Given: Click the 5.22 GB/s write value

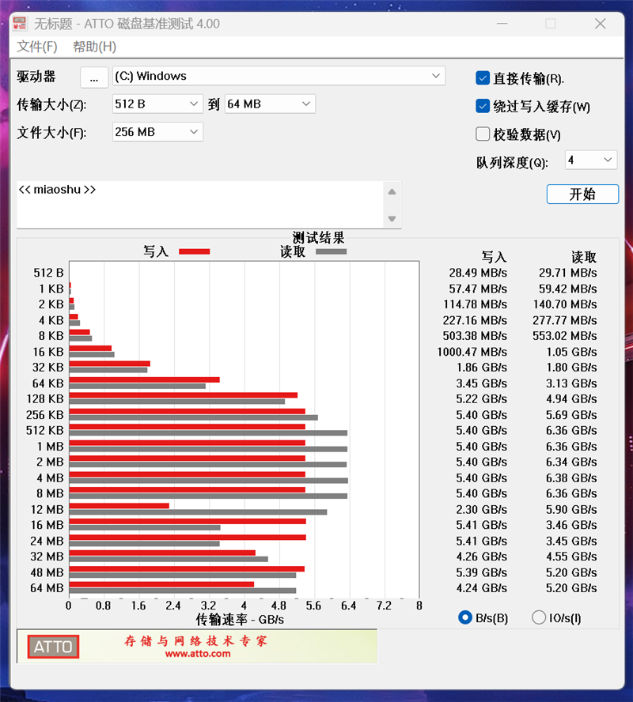Looking at the screenshot, I should [x=482, y=399].
